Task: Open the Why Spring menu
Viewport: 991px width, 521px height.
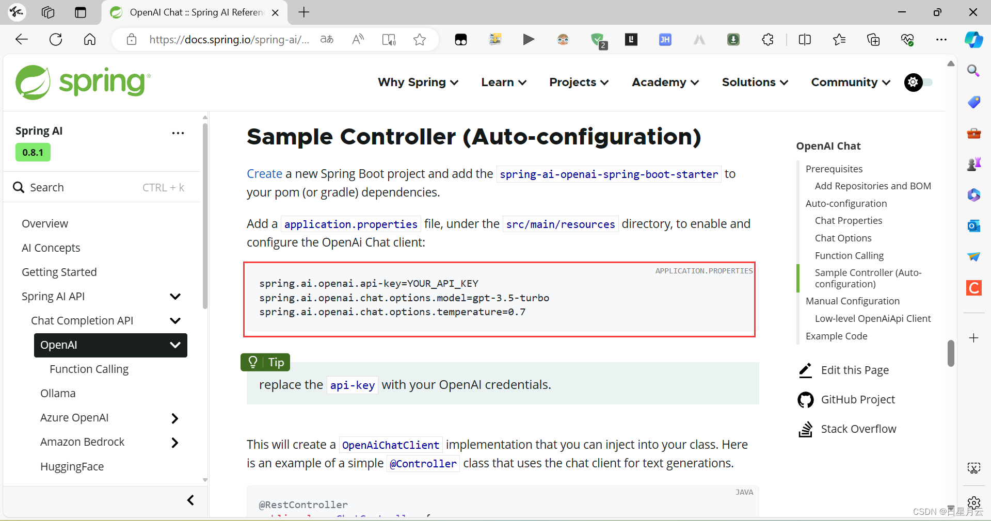Action: click(x=418, y=82)
